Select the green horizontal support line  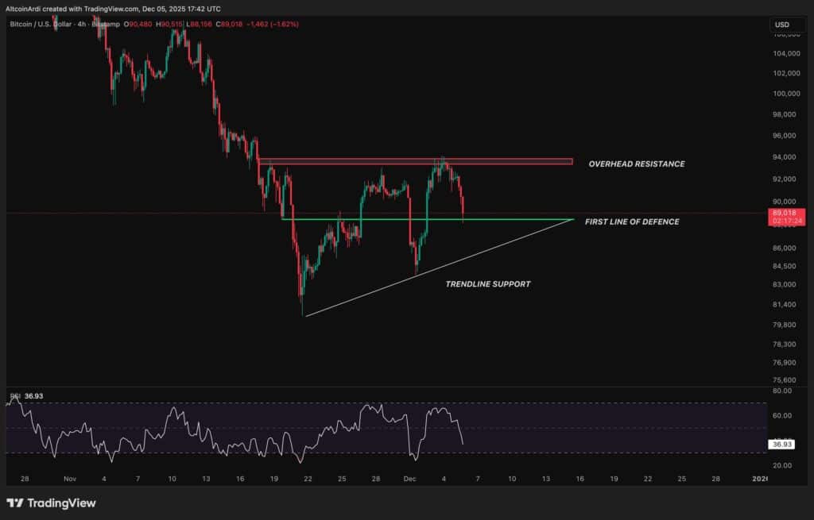click(x=428, y=219)
